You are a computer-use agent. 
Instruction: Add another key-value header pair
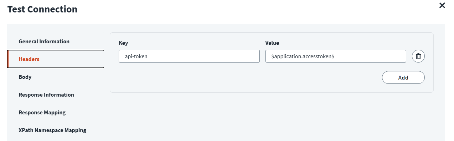coord(403,77)
